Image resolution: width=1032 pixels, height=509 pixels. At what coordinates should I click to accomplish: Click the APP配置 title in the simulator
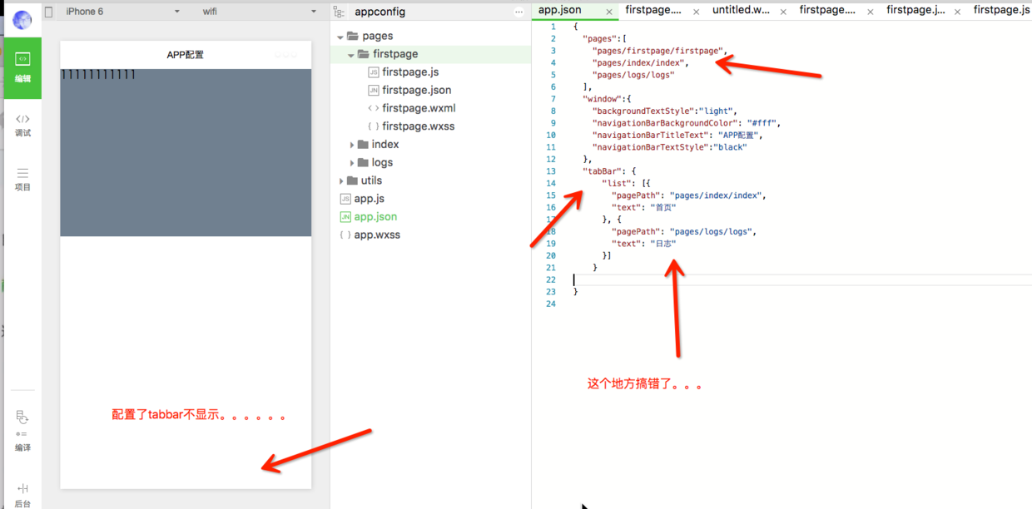(186, 55)
